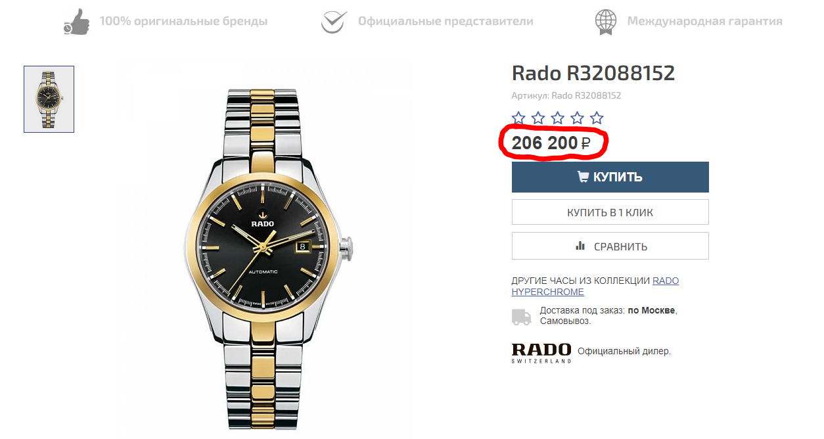Click the checkmark official representatives icon
This screenshot has height=439, width=824.
[333, 21]
